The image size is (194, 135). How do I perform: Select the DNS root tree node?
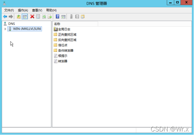tap(12, 23)
